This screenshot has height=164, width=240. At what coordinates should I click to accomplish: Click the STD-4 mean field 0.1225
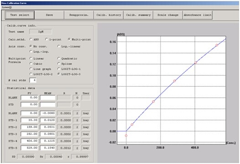[x=47, y=141]
